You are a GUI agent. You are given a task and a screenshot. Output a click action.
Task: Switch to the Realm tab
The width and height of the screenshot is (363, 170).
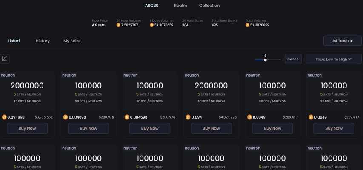[x=180, y=6]
